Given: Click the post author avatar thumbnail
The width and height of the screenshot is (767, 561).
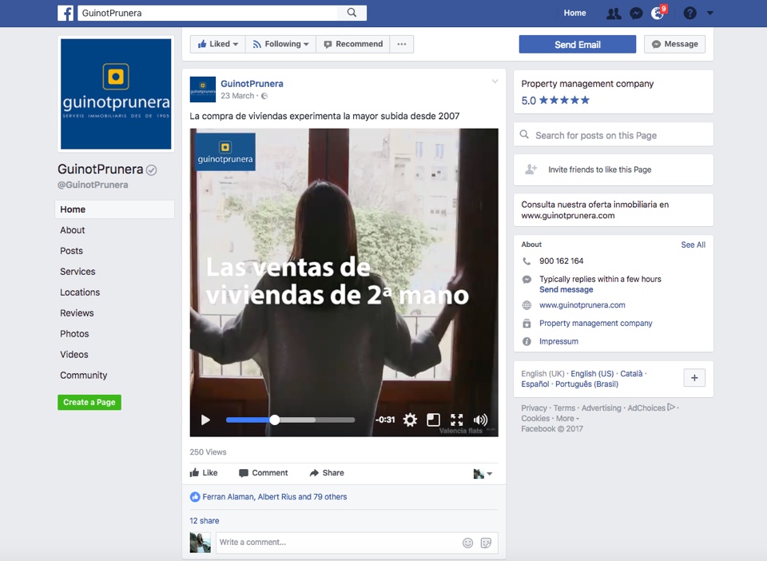Looking at the screenshot, I should click(x=202, y=90).
